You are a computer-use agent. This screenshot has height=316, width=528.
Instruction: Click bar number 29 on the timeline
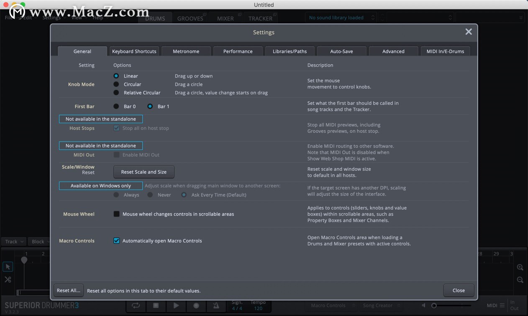click(x=496, y=253)
